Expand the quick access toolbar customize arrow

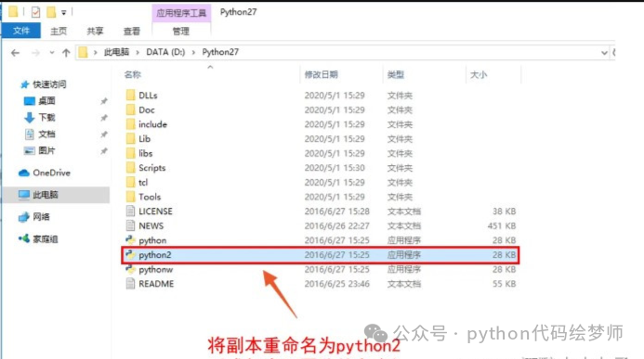(64, 13)
